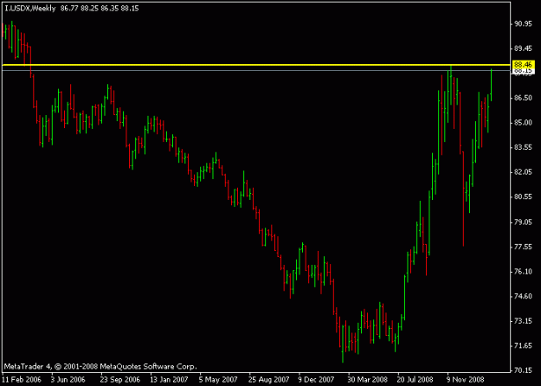Image resolution: width=541 pixels, height=386 pixels.
Task: Click the 76.10 price axis label
Action: pyautogui.click(x=524, y=272)
